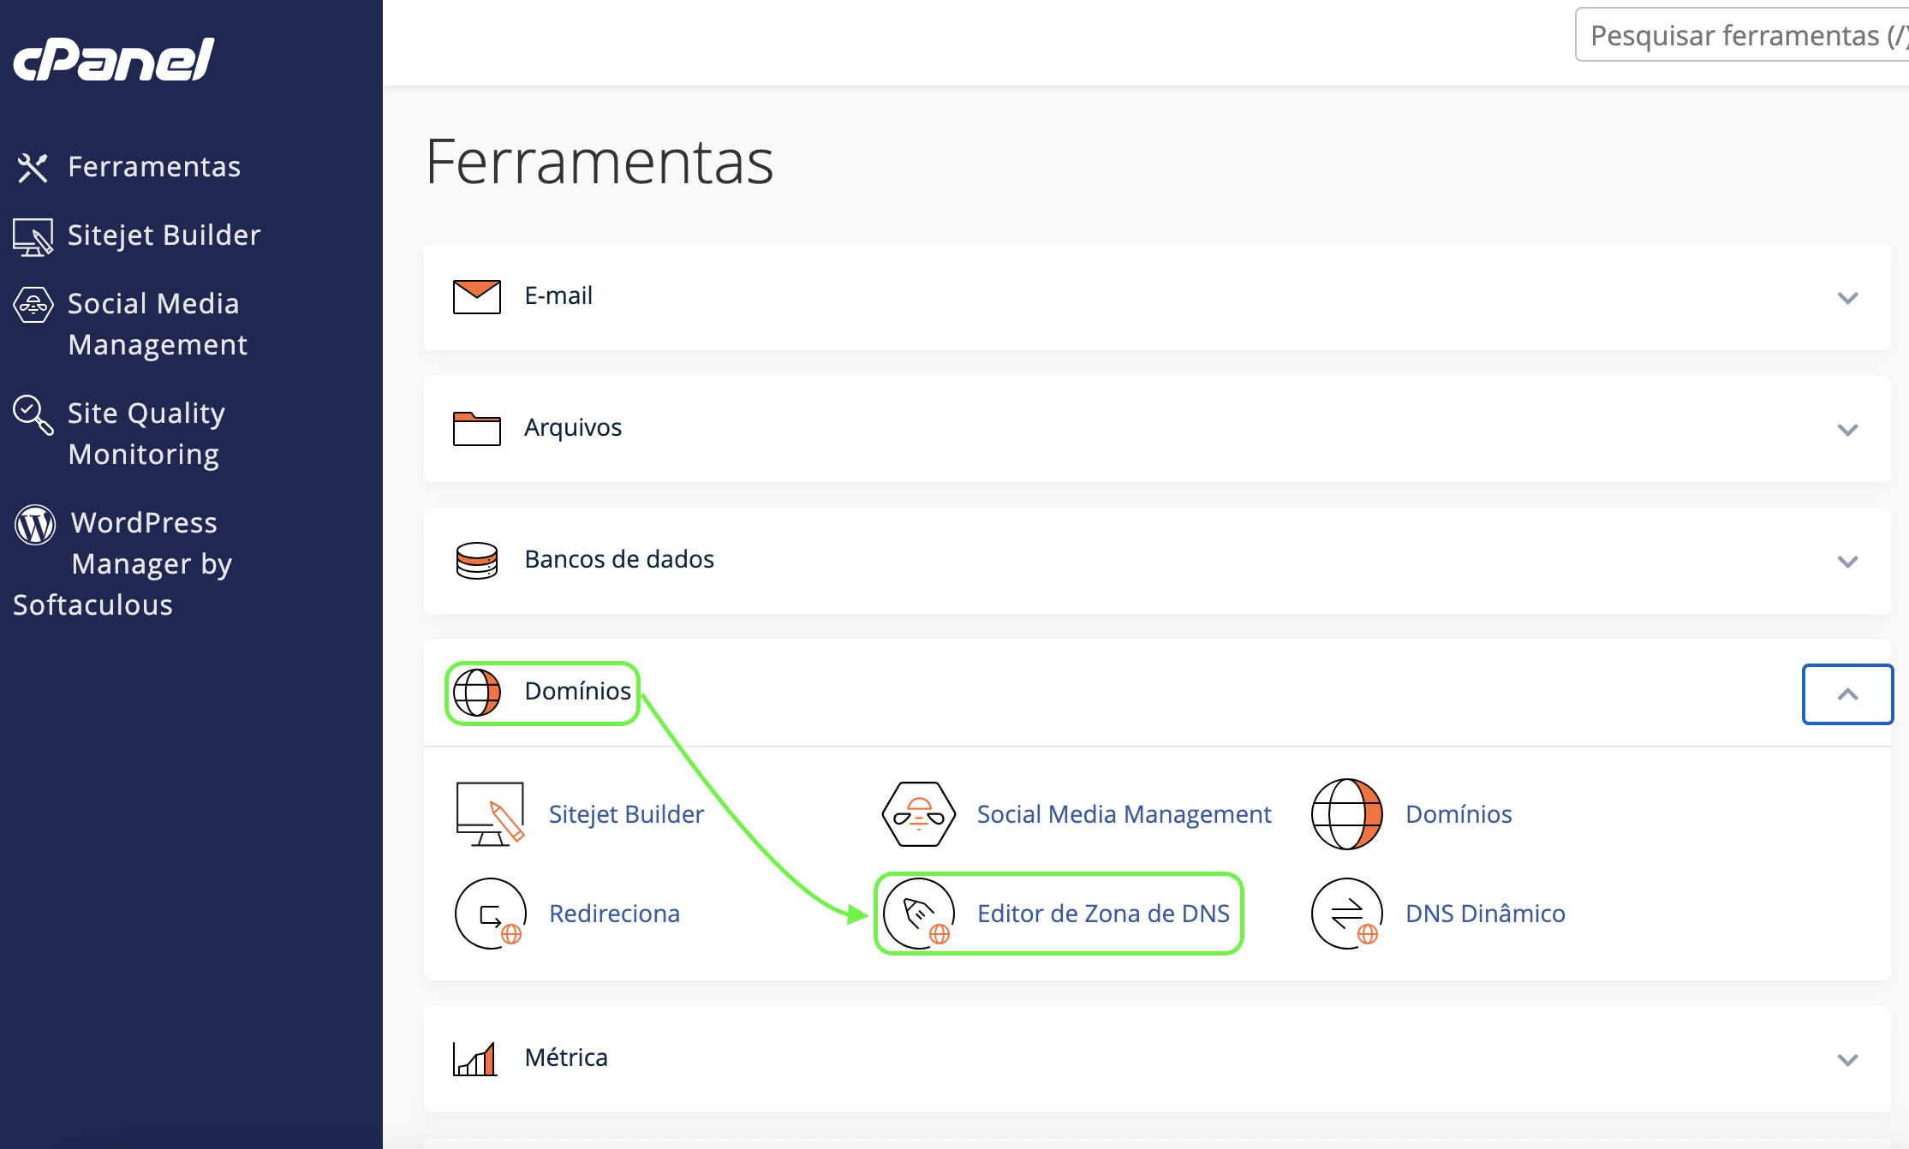
Task: Open Ferramentas in the sidebar menu
Action: [x=154, y=166]
